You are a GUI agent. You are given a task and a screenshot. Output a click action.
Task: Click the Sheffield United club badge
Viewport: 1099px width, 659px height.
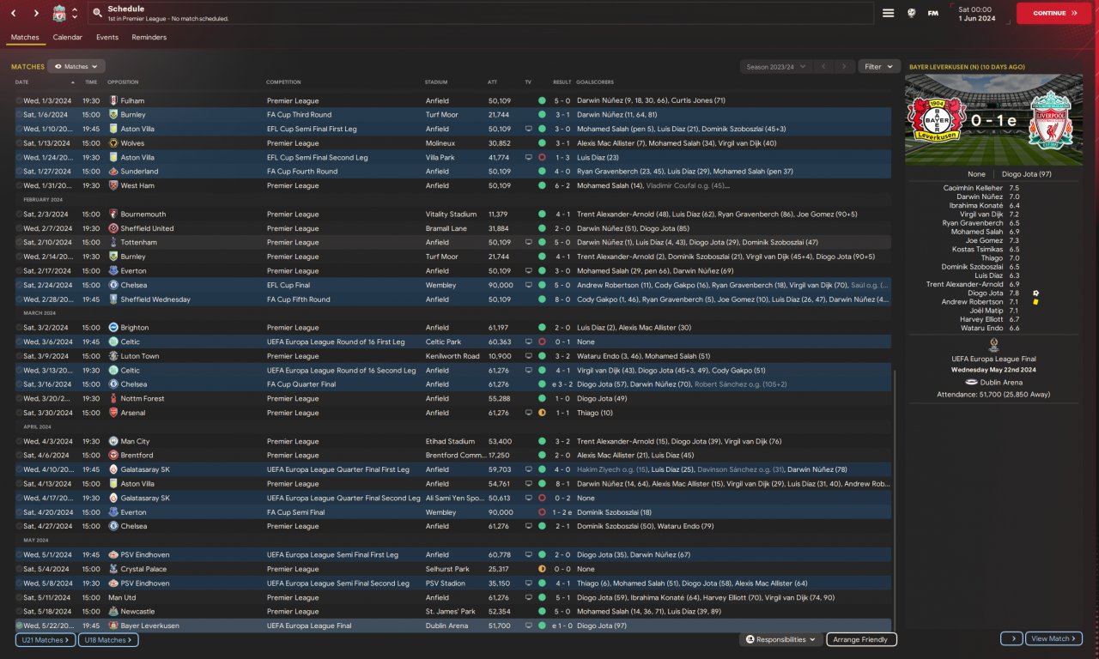point(113,228)
